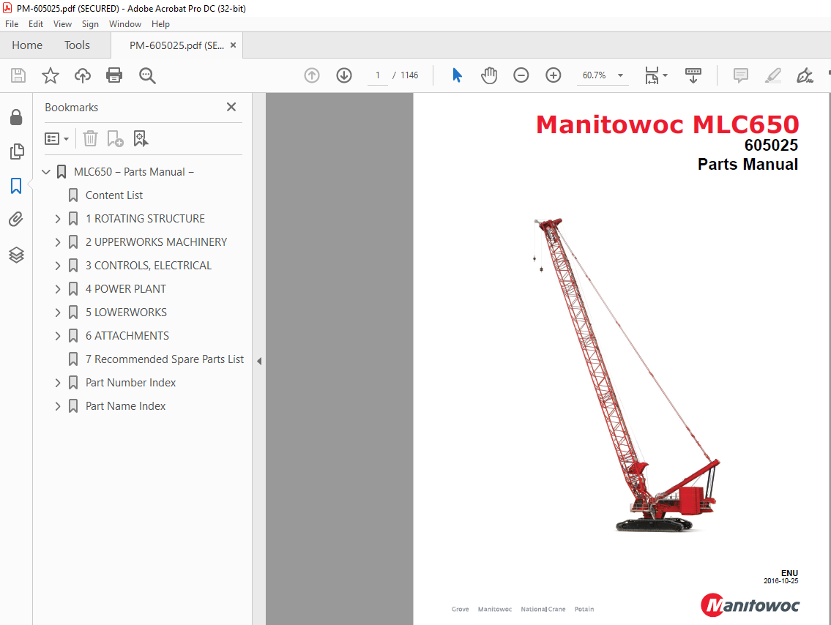Go to next page arrow
The image size is (831, 625).
344,75
